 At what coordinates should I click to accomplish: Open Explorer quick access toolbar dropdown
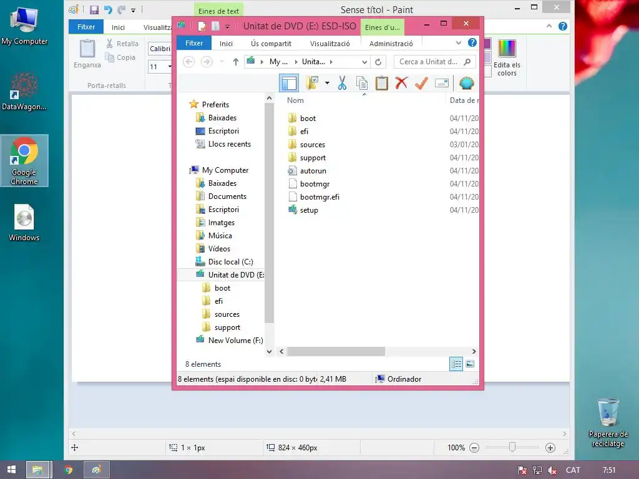tap(227, 27)
